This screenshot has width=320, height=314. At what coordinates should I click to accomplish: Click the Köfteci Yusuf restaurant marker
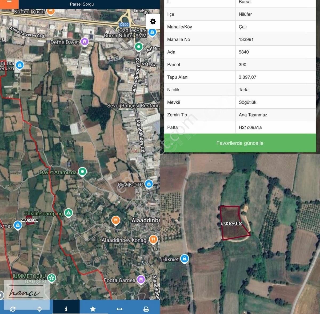(51, 11)
